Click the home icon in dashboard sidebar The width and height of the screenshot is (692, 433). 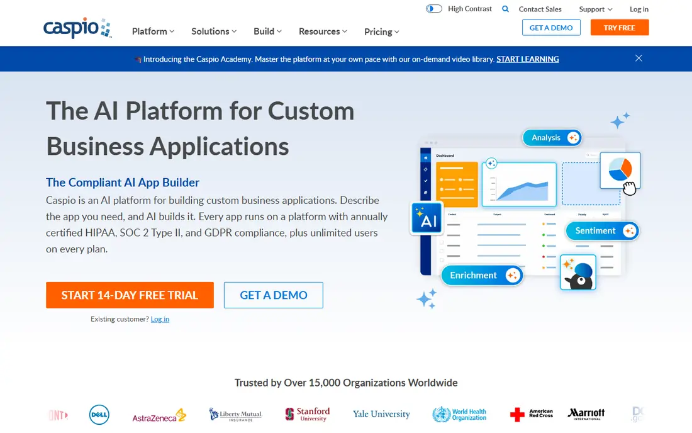coord(425,158)
